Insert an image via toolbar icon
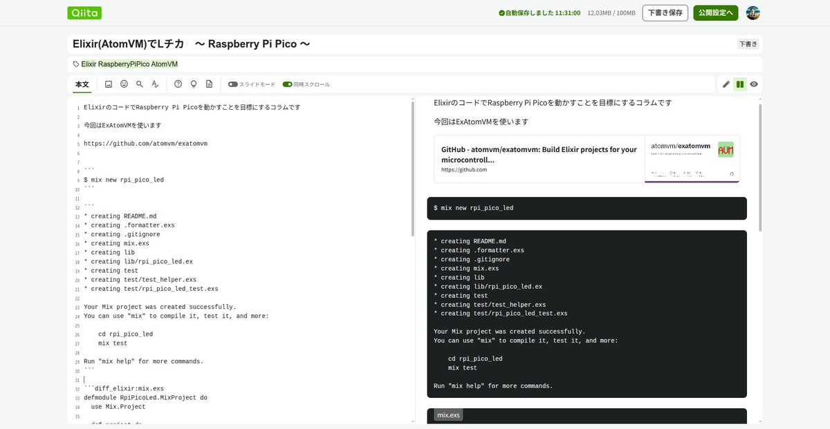 pos(109,84)
